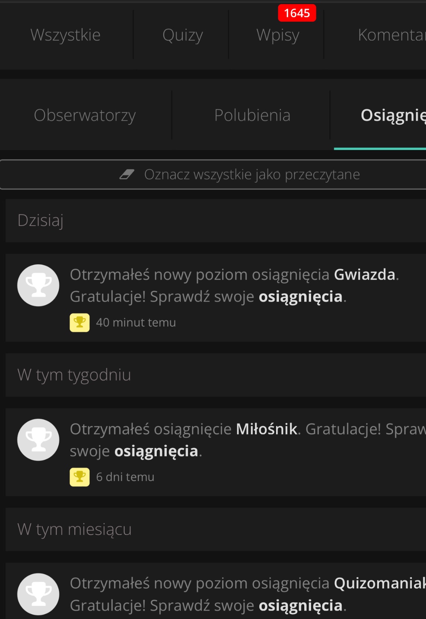Show the Obserwatorzy tab
Screen dimensions: 426x619
pyautogui.click(x=85, y=115)
